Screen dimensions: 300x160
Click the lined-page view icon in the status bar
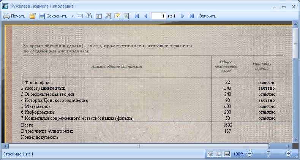(x=227, y=154)
